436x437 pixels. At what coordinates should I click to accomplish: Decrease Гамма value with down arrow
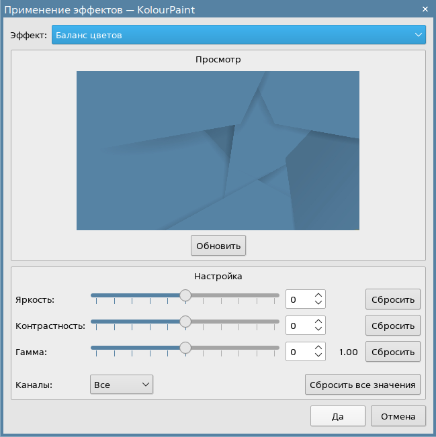pyautogui.click(x=318, y=356)
